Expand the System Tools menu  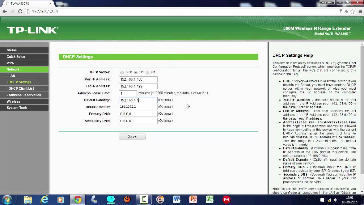(x=24, y=108)
